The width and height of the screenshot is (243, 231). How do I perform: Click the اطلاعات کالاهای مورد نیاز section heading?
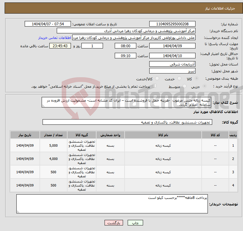click(216, 112)
